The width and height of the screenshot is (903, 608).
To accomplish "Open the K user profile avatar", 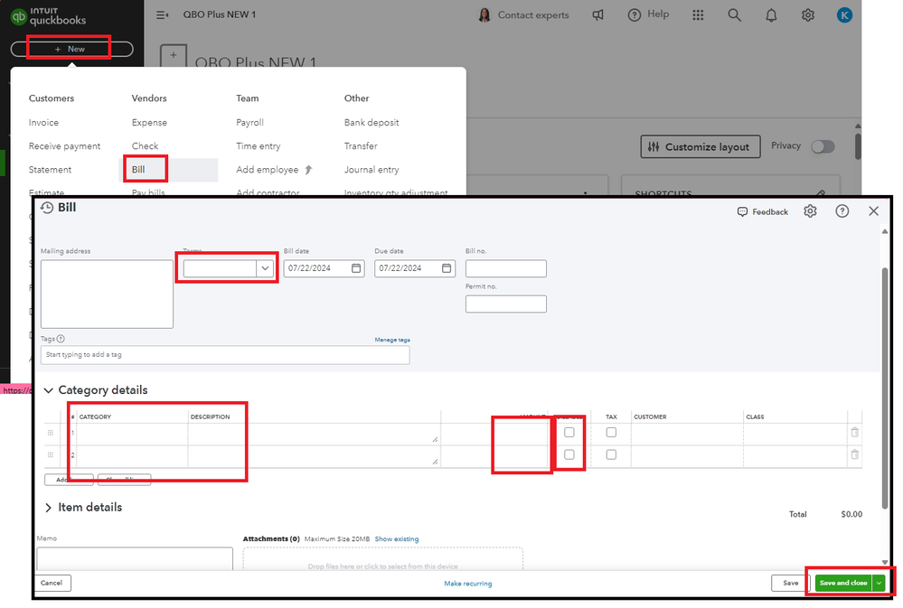I will pyautogui.click(x=844, y=15).
